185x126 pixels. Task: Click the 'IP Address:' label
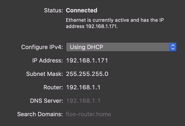pyautogui.click(x=47, y=61)
